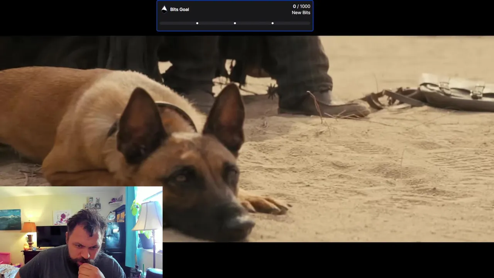Click the Bits Goal title text
Image resolution: width=494 pixels, height=278 pixels.
[179, 9]
